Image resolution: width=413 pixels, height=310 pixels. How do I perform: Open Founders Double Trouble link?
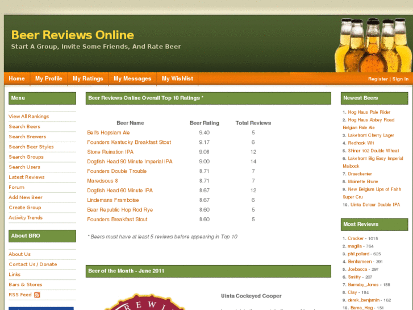pyautogui.click(x=117, y=171)
